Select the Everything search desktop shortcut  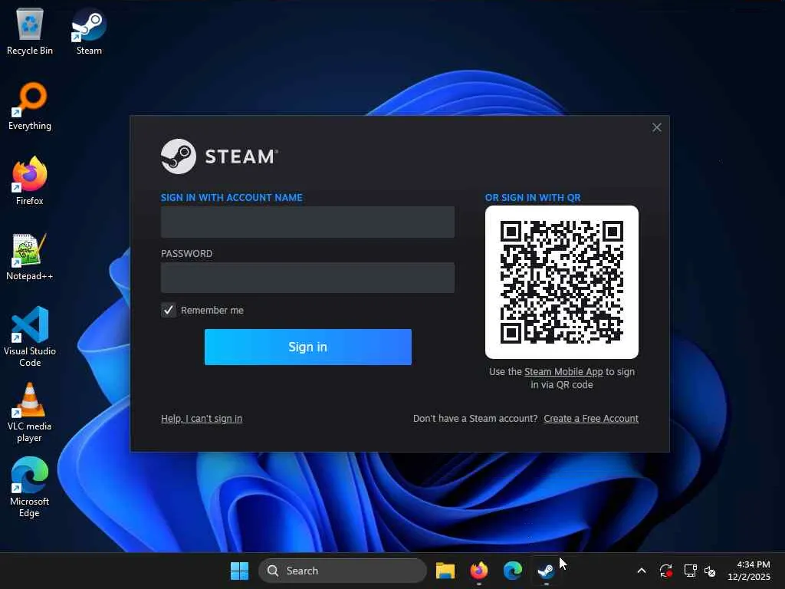click(x=30, y=106)
